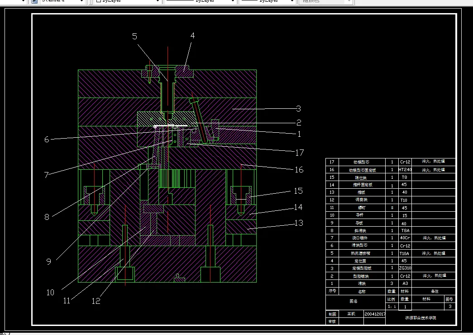
Task: Click material cell T8A in row 8
Action: [x=405, y=231]
